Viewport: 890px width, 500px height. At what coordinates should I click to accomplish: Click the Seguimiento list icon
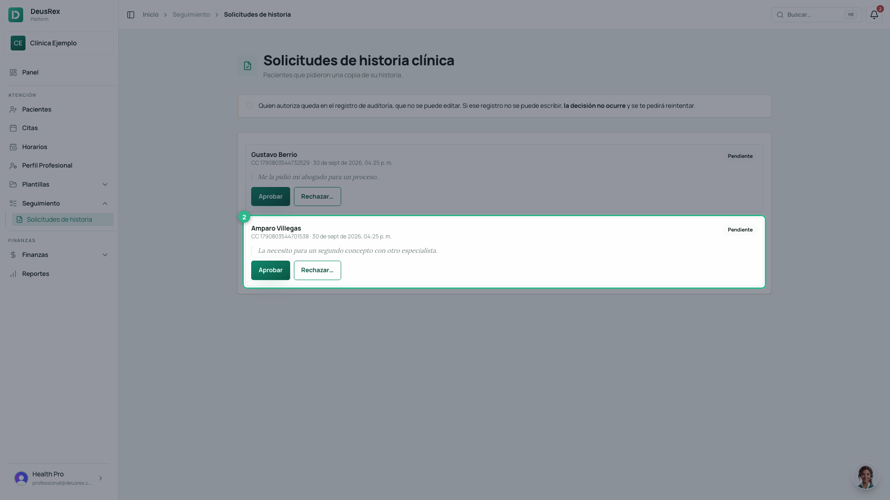click(13, 204)
